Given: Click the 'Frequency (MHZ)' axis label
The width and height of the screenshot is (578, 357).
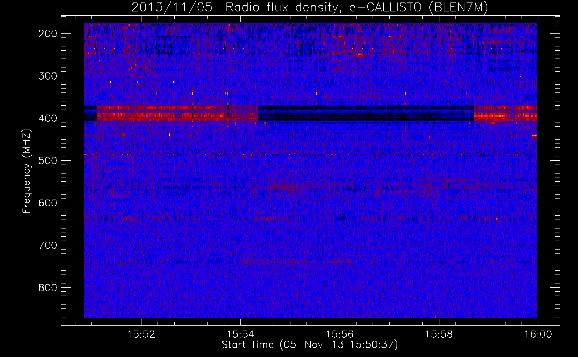Looking at the screenshot, I should (27, 171).
